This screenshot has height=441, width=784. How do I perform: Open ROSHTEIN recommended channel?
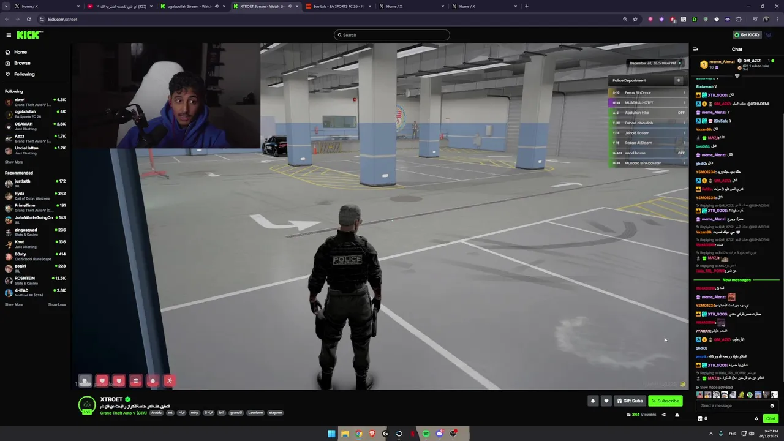tap(35, 281)
